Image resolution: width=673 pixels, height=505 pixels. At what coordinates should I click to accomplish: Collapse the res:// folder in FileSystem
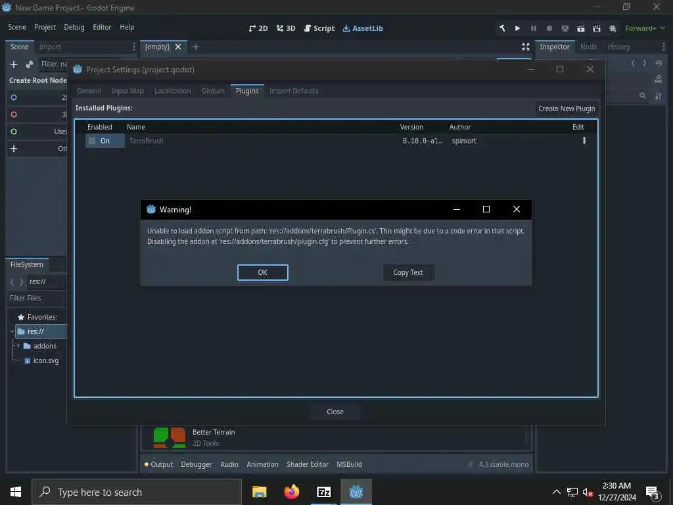(x=12, y=331)
